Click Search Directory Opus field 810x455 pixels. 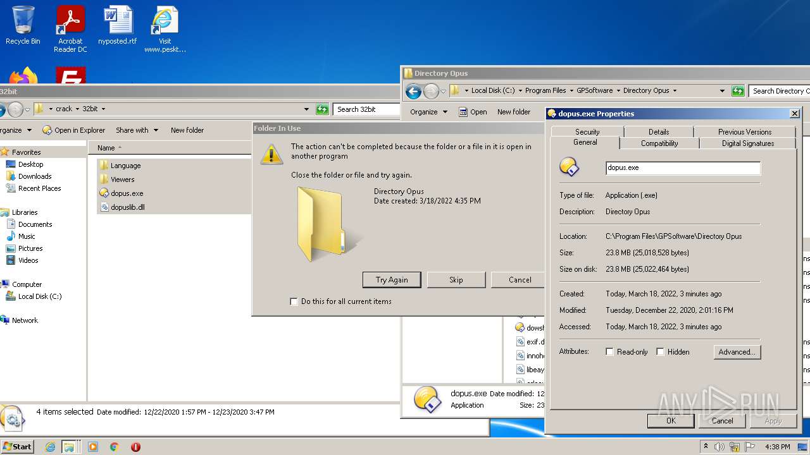pyautogui.click(x=780, y=91)
